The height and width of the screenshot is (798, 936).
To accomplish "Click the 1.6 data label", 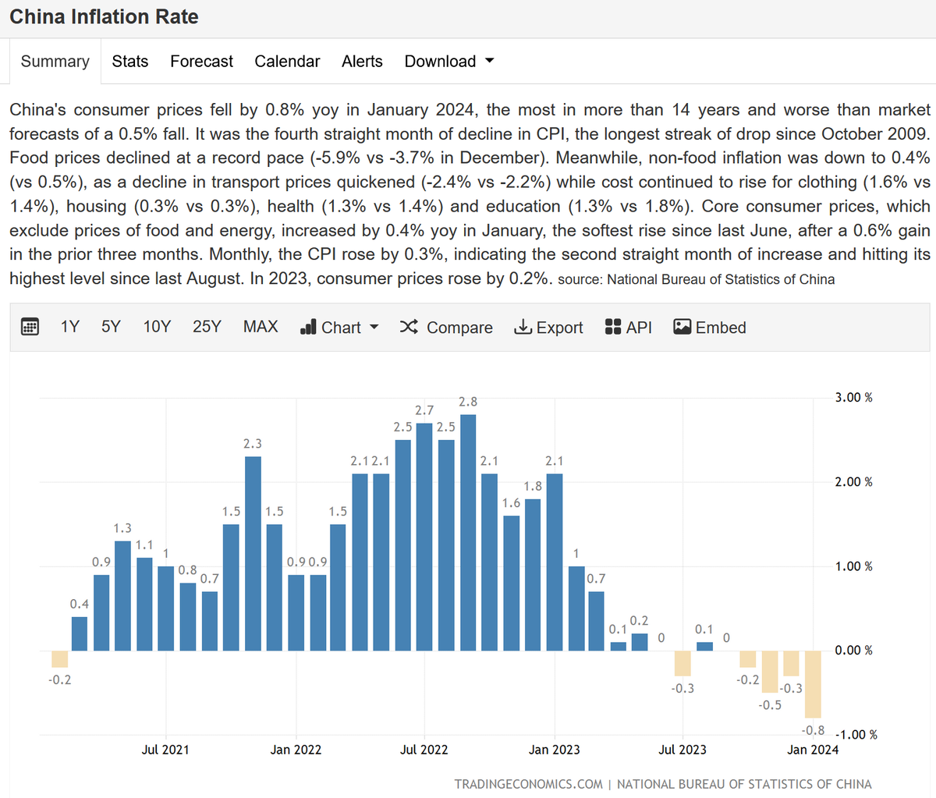I will [x=511, y=503].
